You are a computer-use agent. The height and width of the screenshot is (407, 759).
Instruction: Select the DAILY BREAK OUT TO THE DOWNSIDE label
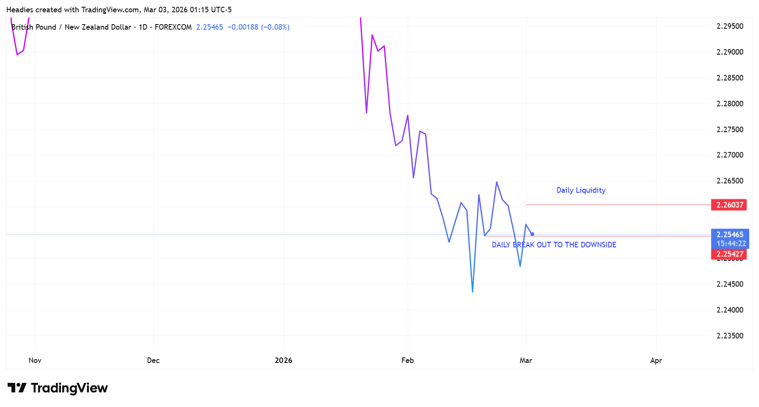point(554,245)
